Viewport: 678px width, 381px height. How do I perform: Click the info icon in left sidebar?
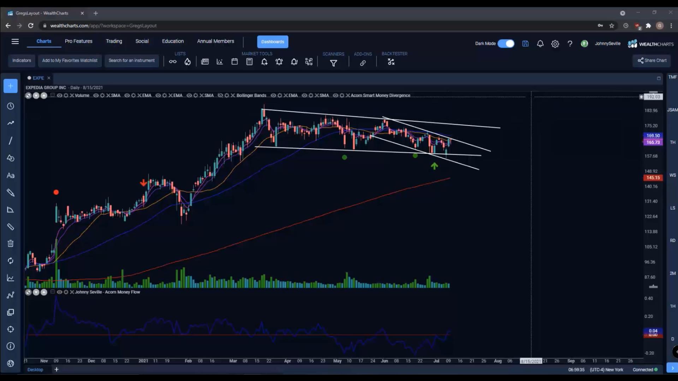(11, 346)
